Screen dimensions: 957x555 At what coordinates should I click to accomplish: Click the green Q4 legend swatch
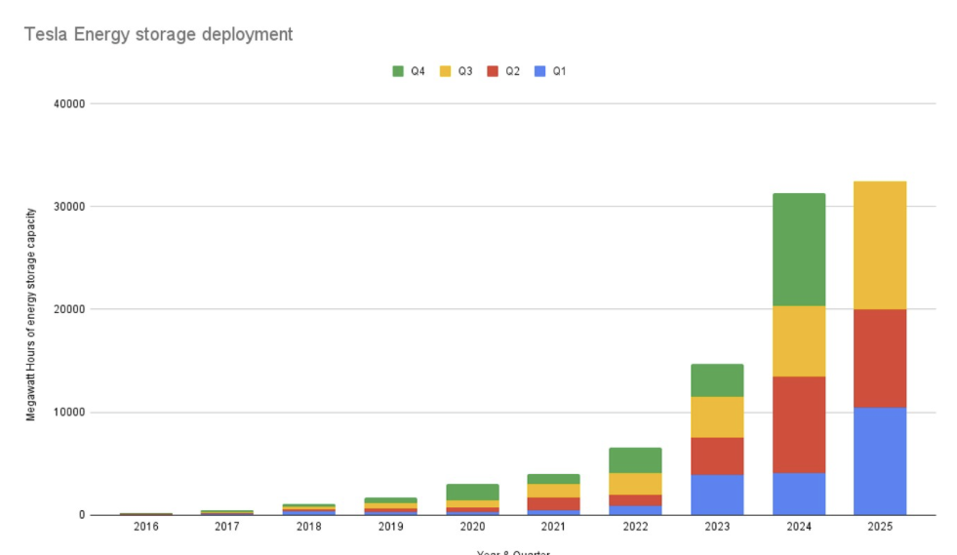(x=398, y=71)
